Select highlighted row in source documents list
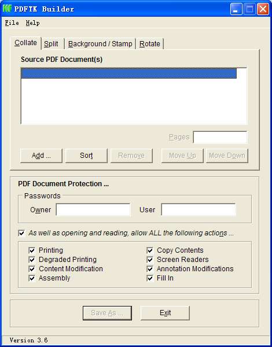The width and height of the screenshot is (272, 347). [x=128, y=73]
